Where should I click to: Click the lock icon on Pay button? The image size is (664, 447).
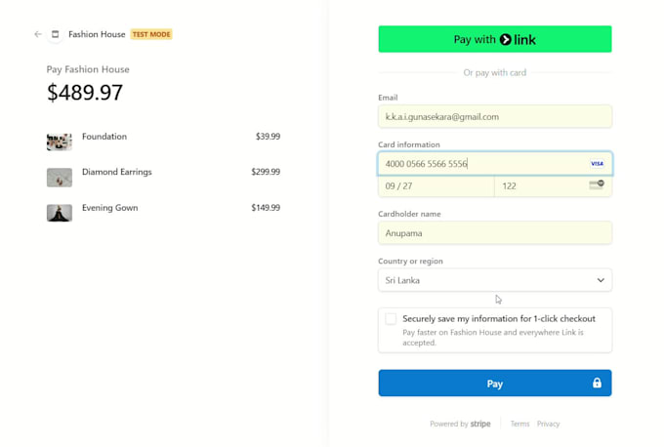(597, 384)
